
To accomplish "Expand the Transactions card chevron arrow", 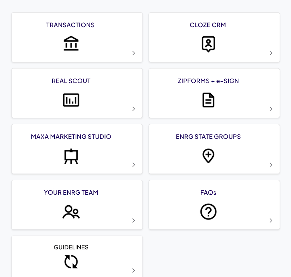I will [x=134, y=53].
